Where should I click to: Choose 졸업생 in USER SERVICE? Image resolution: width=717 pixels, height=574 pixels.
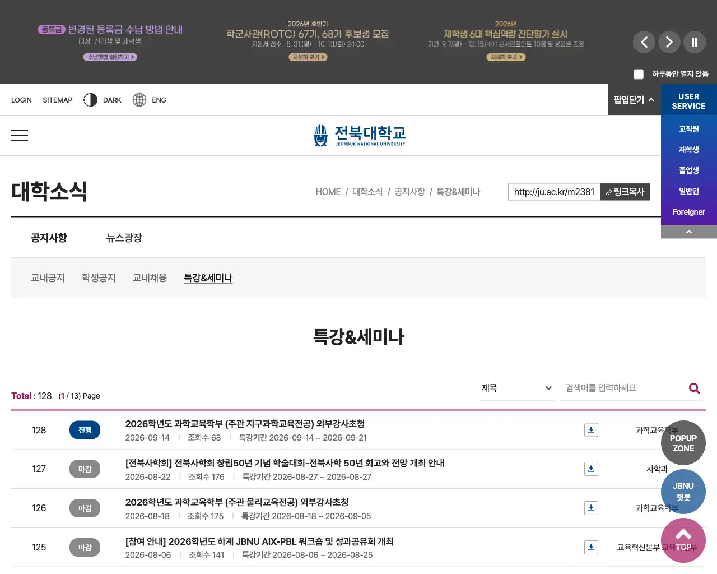point(689,170)
